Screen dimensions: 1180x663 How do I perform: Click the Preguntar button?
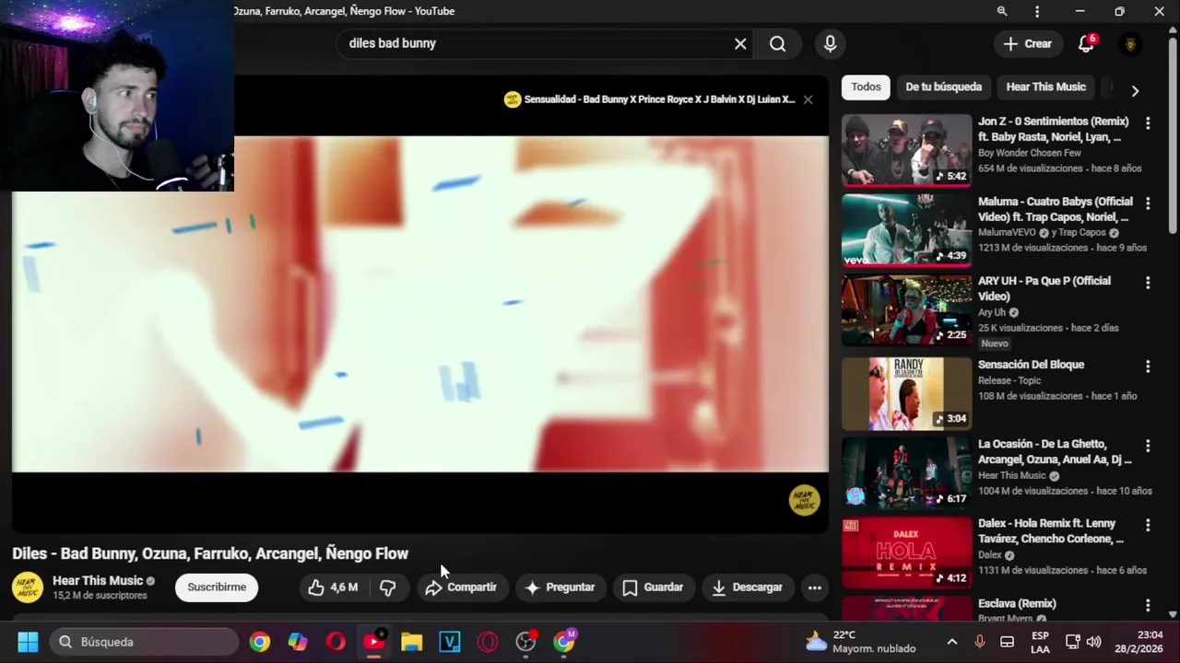(x=560, y=587)
